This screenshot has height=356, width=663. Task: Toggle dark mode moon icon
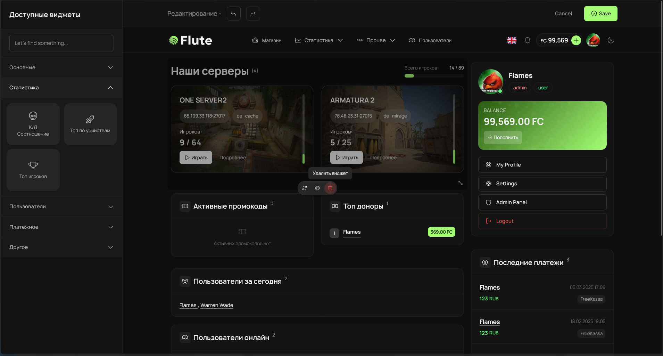tap(611, 40)
